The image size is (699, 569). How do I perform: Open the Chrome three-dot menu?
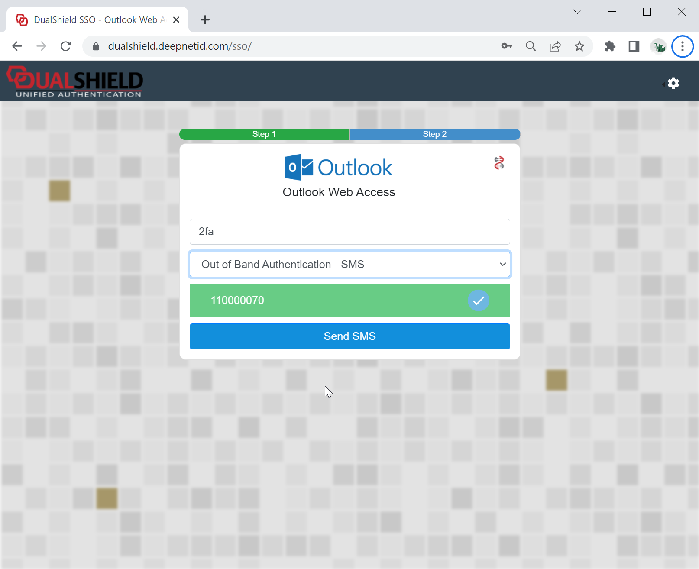[x=682, y=46]
